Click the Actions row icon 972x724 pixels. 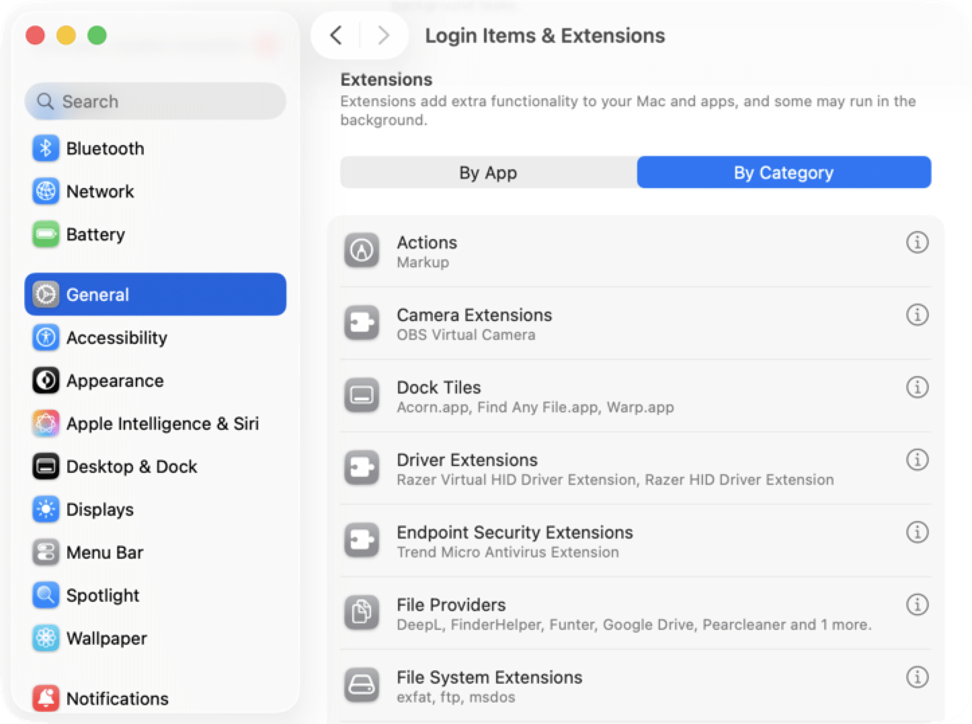tap(362, 251)
